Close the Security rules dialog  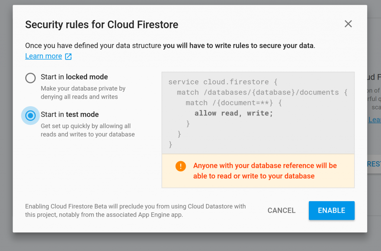348,24
